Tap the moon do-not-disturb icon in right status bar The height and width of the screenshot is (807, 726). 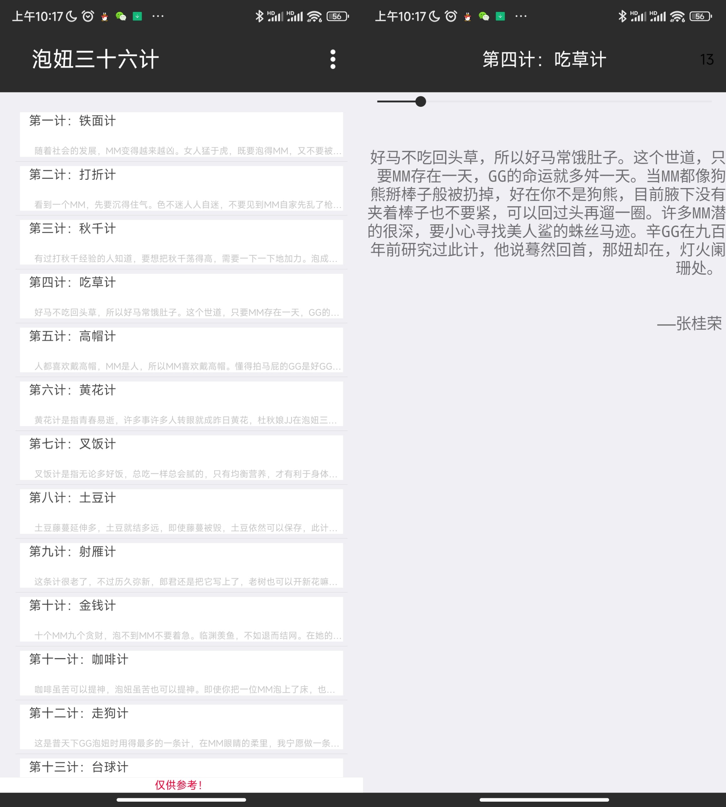[x=435, y=16]
